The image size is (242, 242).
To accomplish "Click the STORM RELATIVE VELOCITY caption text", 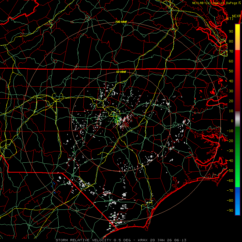I will point(83,240).
